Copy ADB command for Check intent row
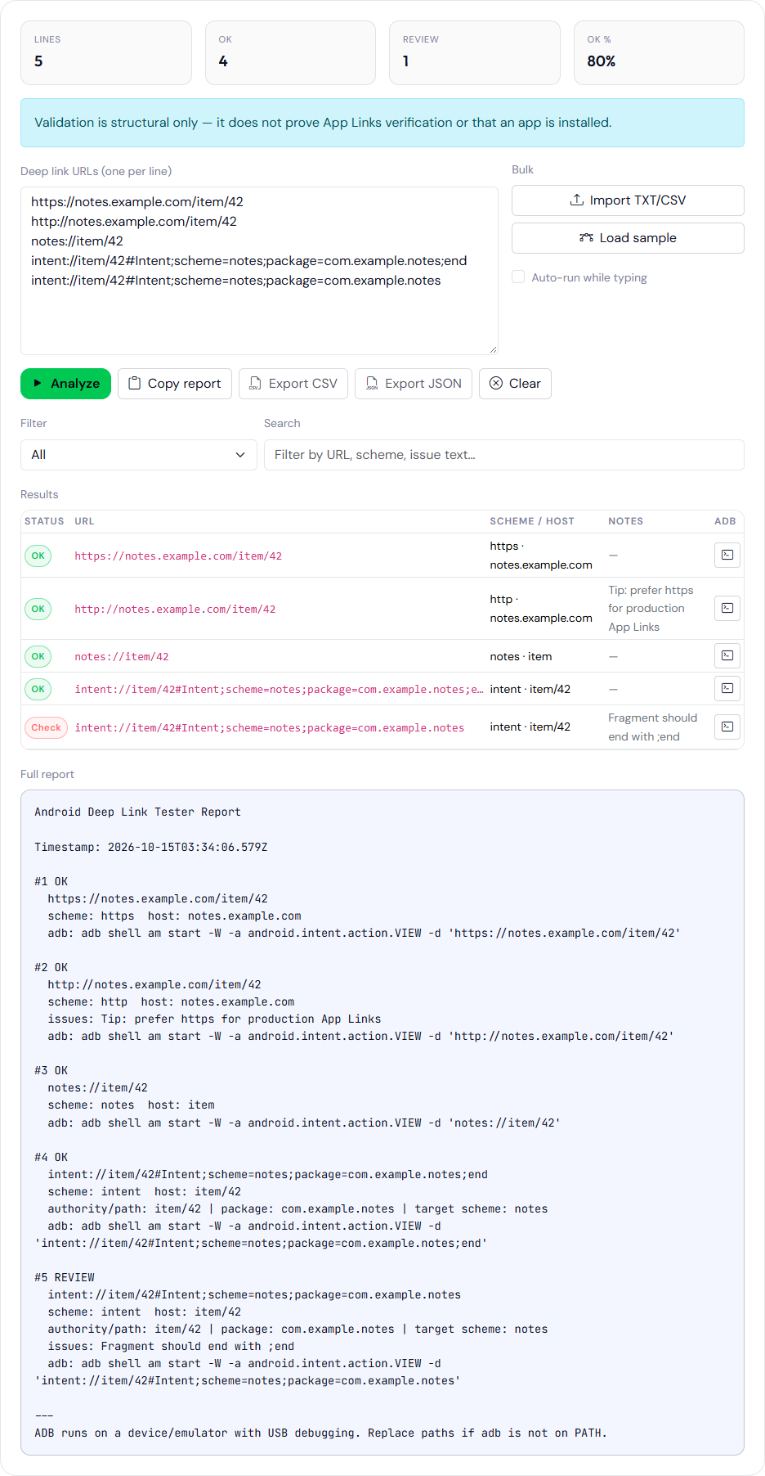 pyautogui.click(x=727, y=727)
